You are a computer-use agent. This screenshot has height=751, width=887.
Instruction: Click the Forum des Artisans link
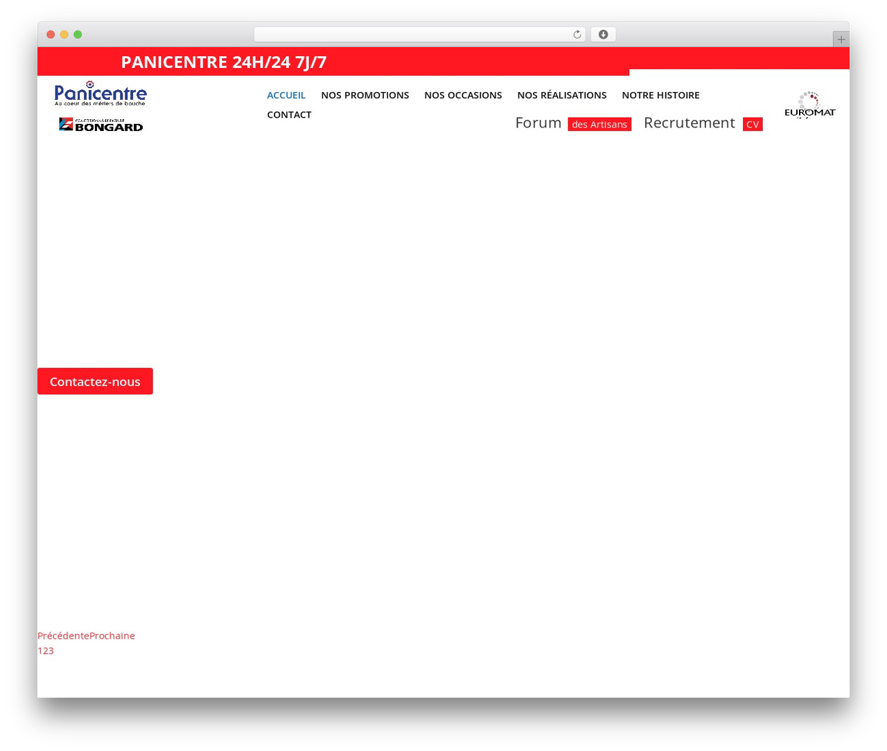pos(573,123)
